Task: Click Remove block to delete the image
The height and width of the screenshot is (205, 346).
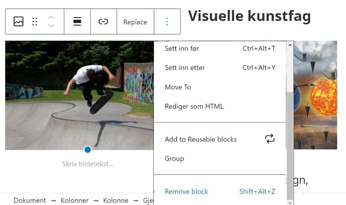Action: 186,191
